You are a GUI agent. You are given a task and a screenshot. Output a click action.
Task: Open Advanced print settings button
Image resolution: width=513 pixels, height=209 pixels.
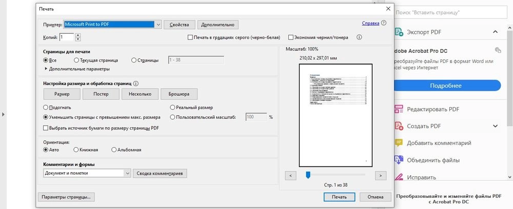coord(218,25)
